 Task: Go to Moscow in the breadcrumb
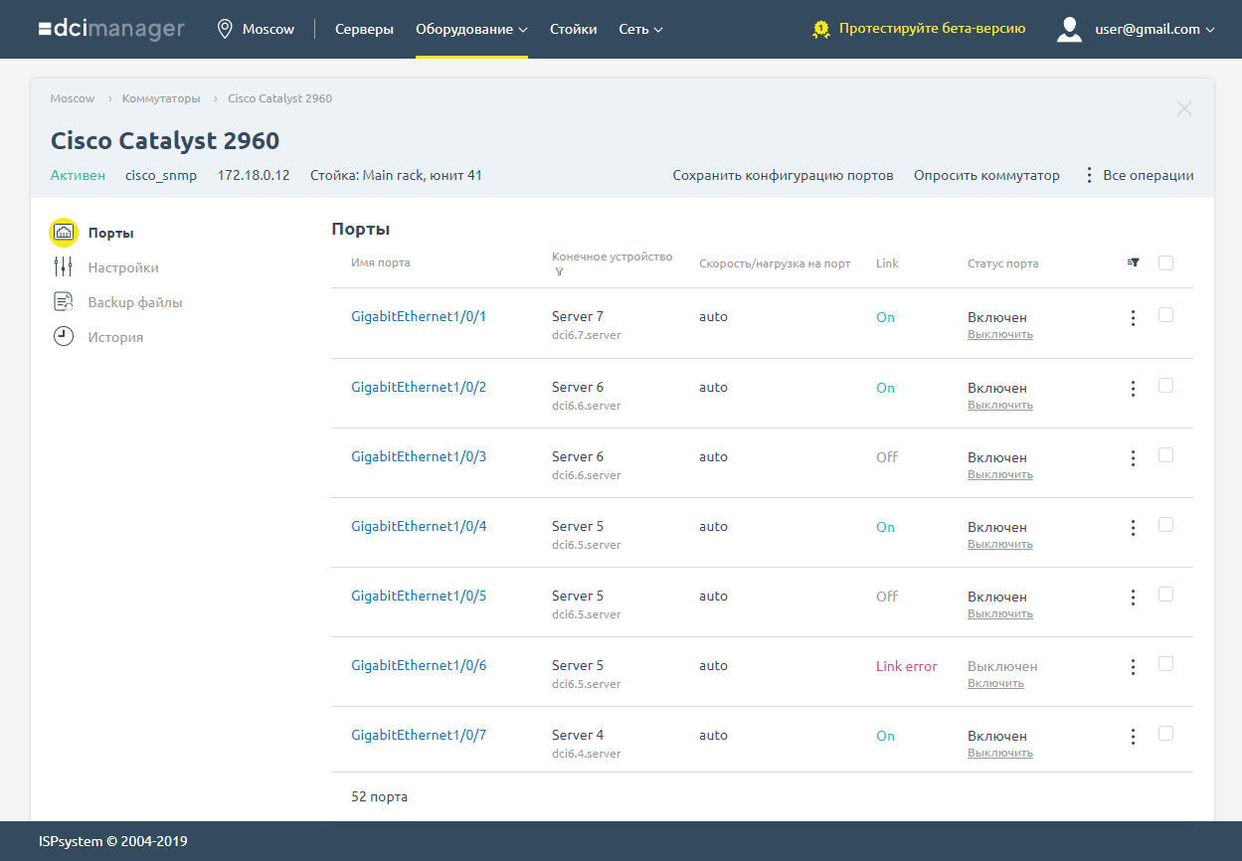(x=73, y=98)
